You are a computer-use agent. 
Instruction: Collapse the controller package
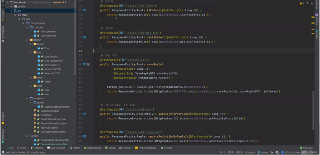pyautogui.click(x=27, y=27)
